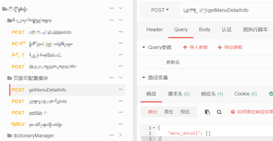Switch to the Header tab
273x141 pixels.
[155, 29]
